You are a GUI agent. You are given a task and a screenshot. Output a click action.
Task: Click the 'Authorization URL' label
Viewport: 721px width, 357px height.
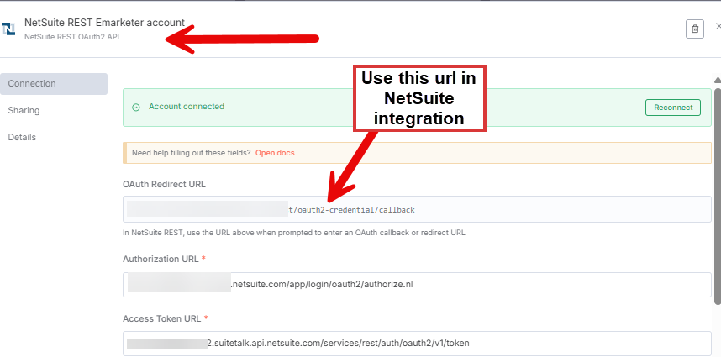pyautogui.click(x=161, y=259)
